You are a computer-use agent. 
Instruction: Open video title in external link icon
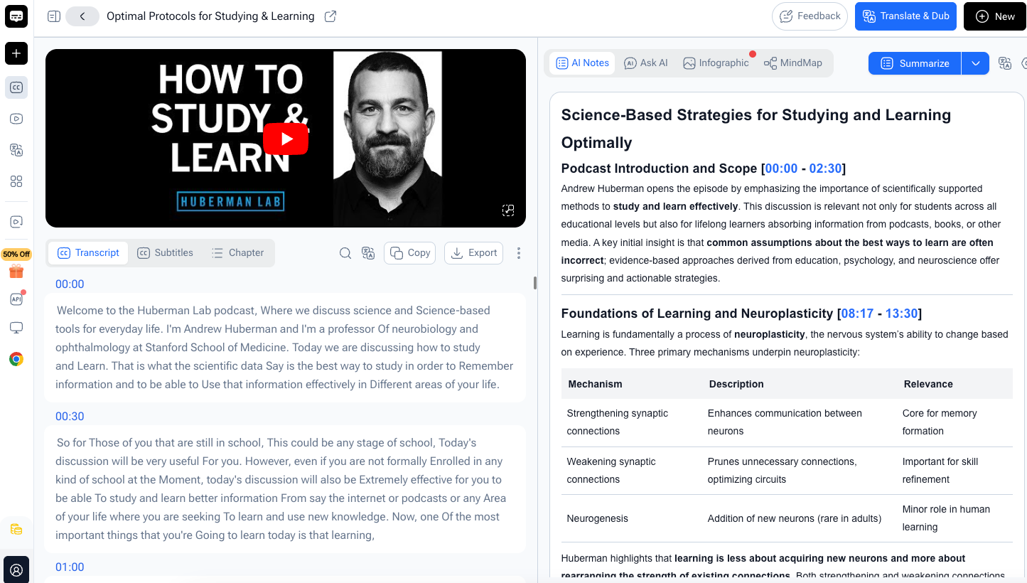pos(330,16)
